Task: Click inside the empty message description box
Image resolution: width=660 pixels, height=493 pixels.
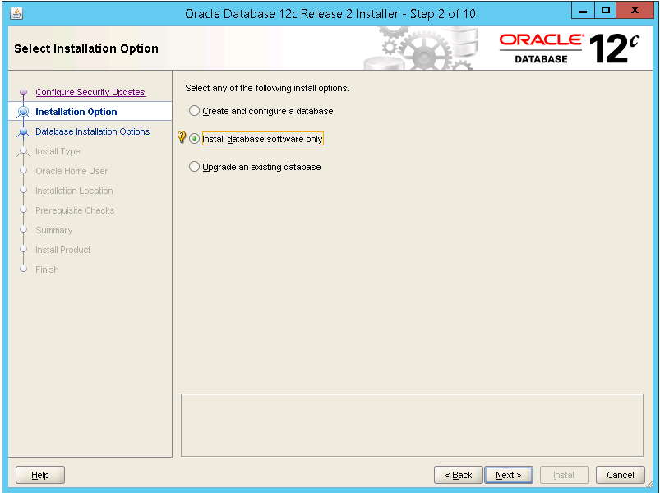Action: point(411,425)
